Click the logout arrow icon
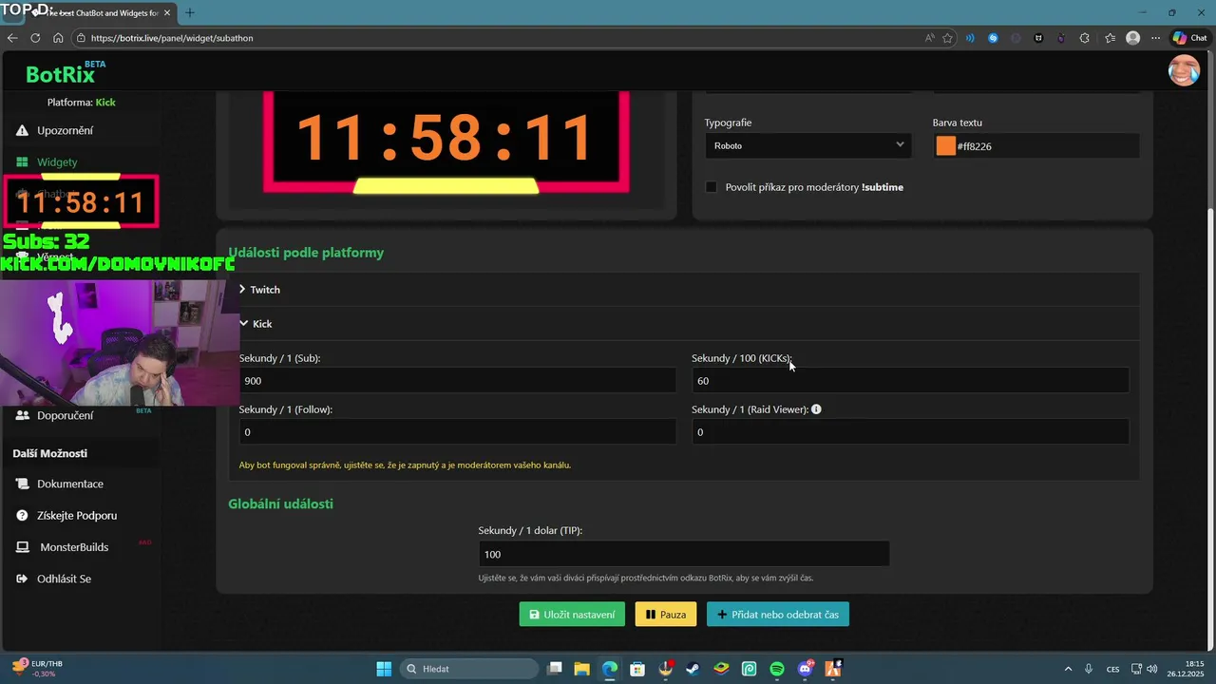Viewport: 1216px width, 684px height. coord(23,579)
